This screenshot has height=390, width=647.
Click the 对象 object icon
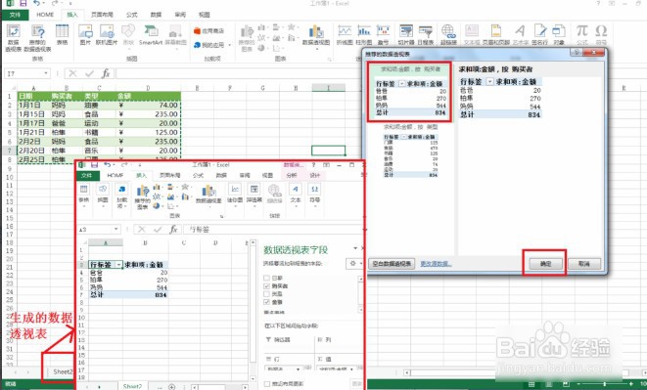pos(559,34)
